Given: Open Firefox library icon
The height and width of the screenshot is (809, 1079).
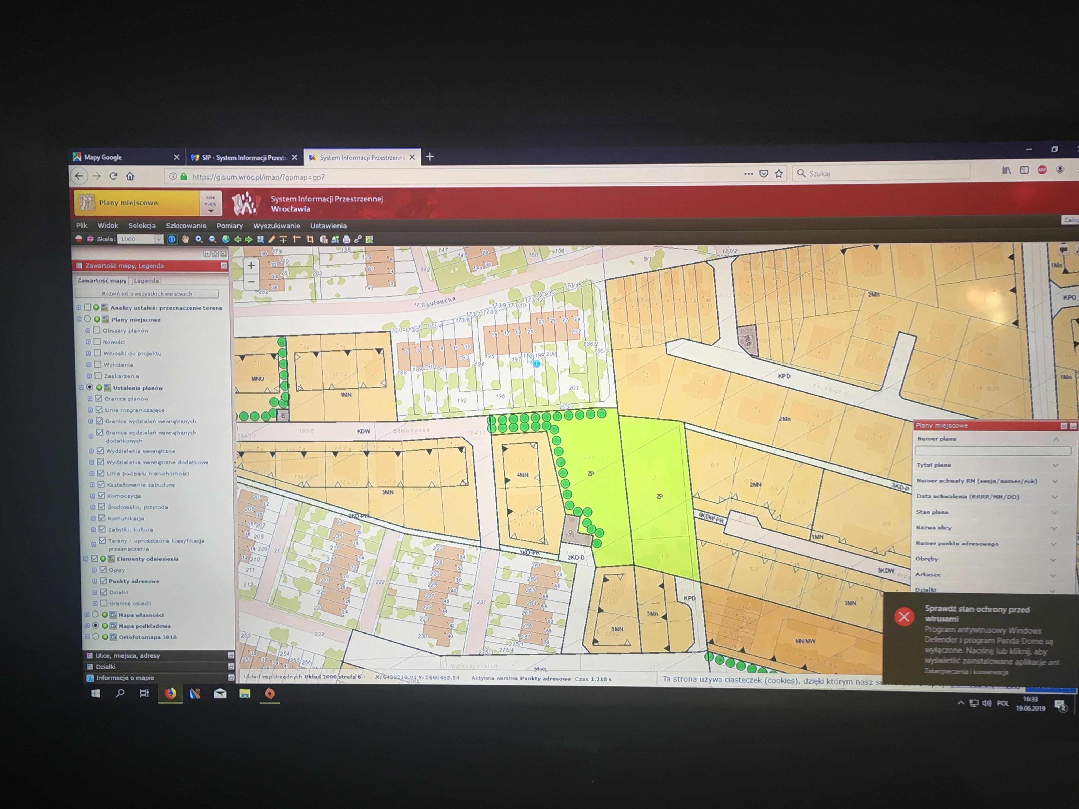Looking at the screenshot, I should (1007, 170).
